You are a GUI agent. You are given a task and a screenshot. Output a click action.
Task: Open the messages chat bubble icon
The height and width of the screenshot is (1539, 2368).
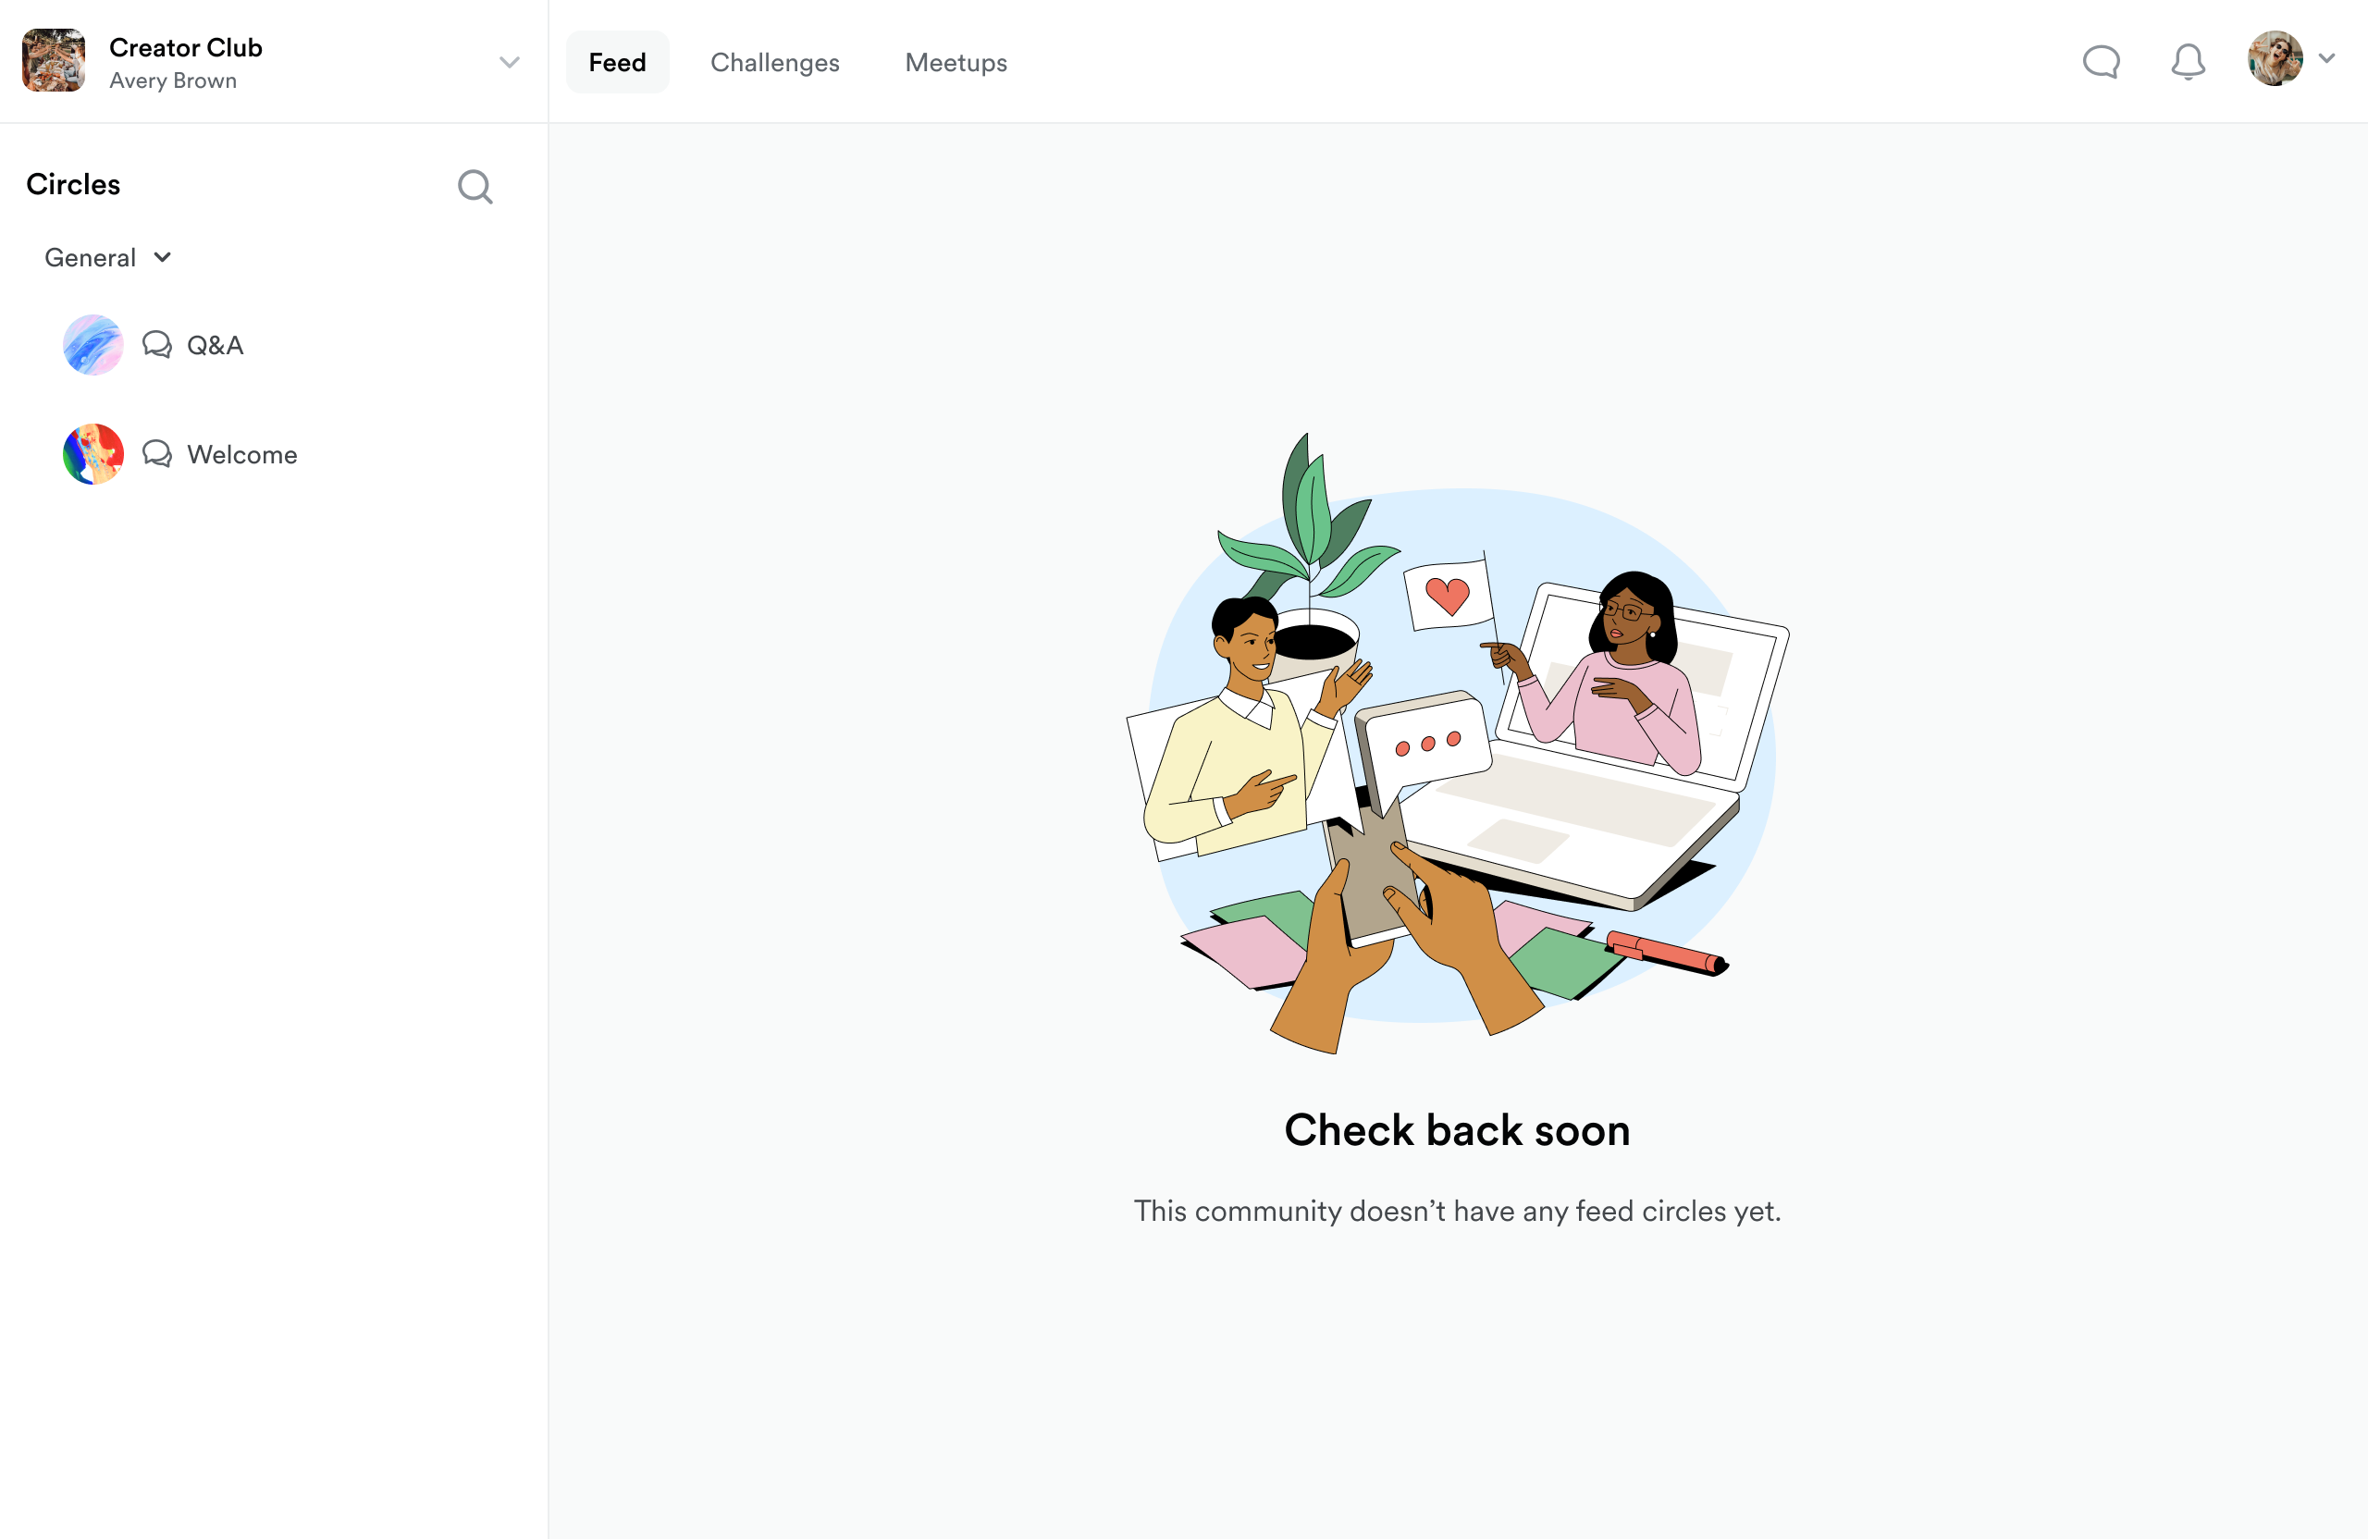pyautogui.click(x=2101, y=62)
